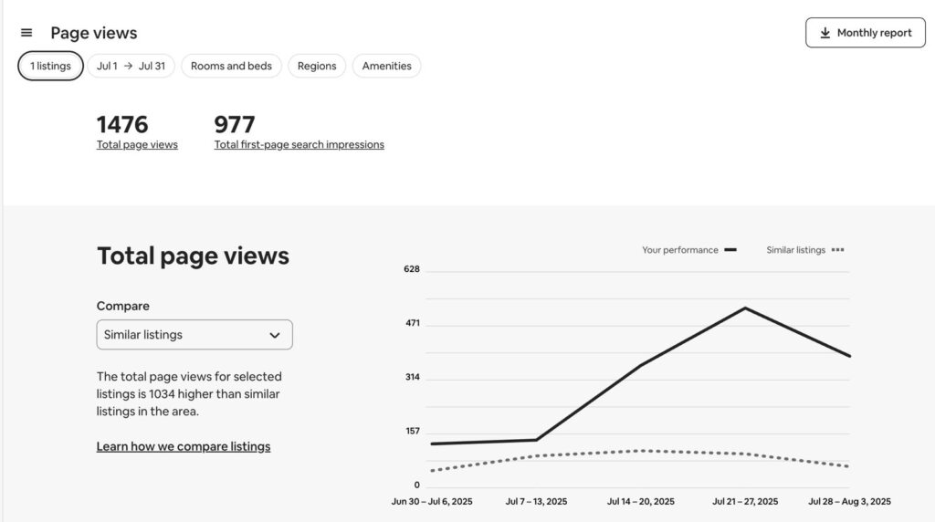
Task: Click the Jul 28 – Aug 3, 2025 axis label
Action: click(849, 501)
